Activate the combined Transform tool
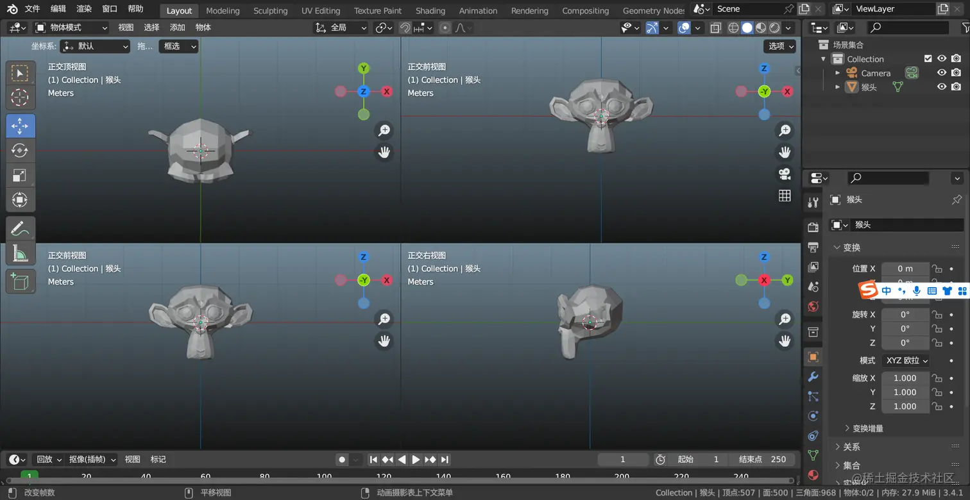 (x=21, y=200)
